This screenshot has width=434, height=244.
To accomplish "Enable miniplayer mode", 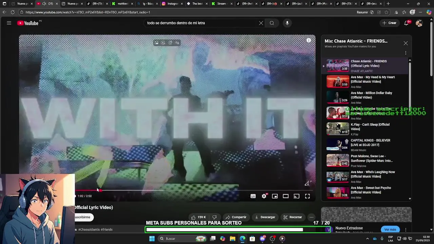I will pos(275,196).
